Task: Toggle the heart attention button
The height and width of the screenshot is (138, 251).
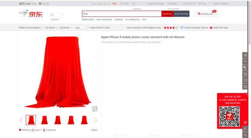Action: [20, 130]
